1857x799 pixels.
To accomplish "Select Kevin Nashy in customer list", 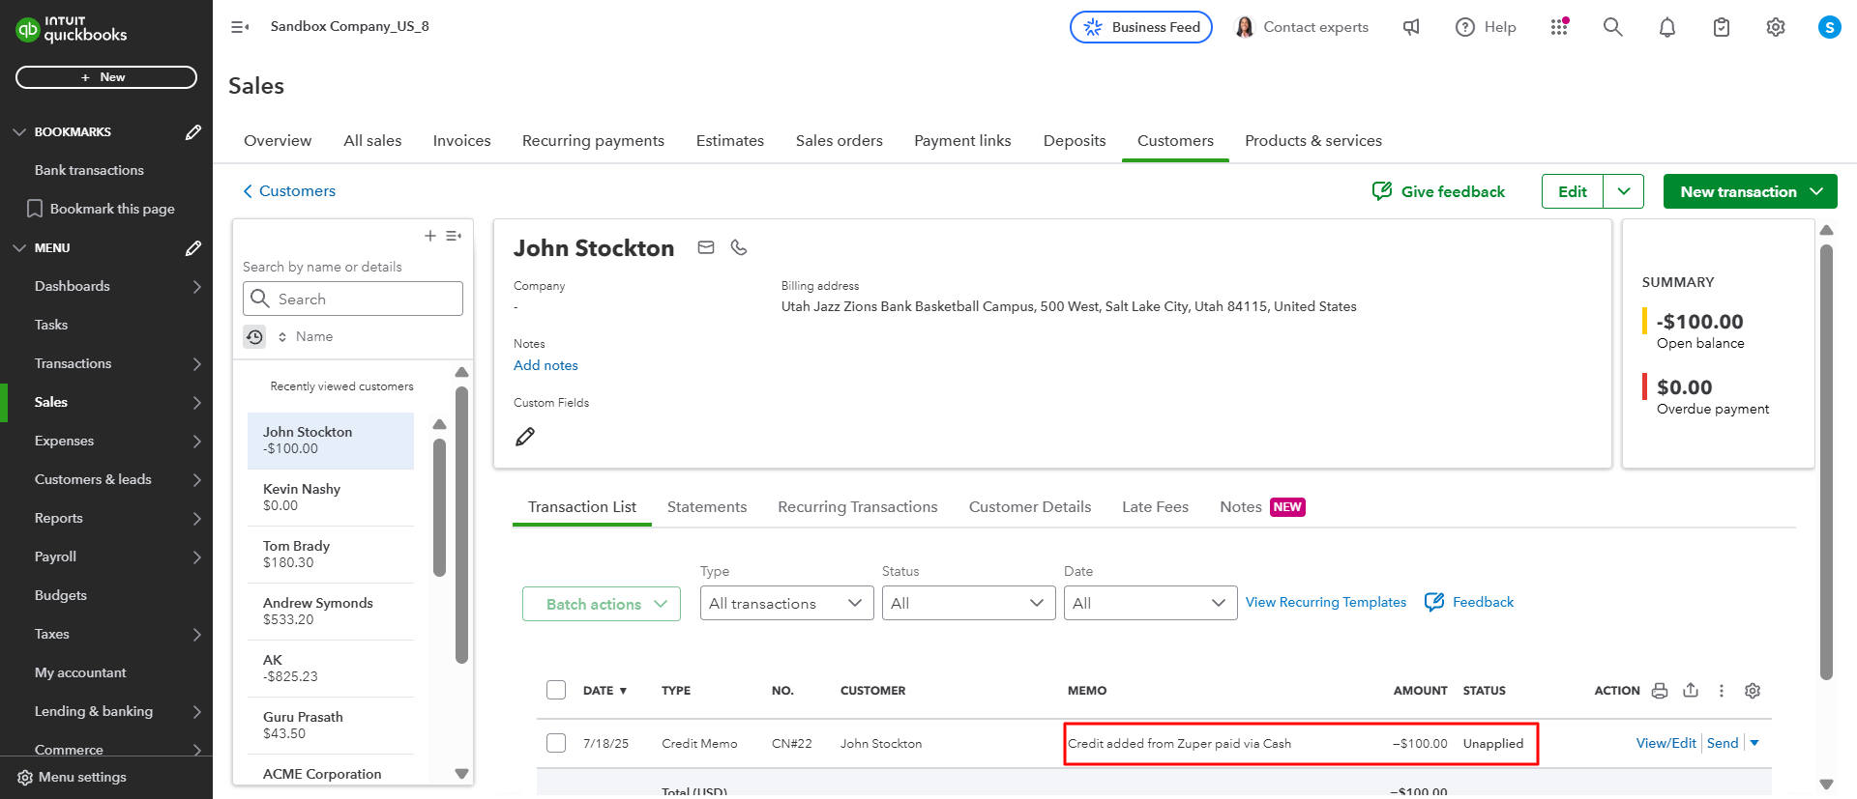I will [x=331, y=498].
